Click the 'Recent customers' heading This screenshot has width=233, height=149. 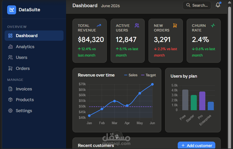[96, 145]
